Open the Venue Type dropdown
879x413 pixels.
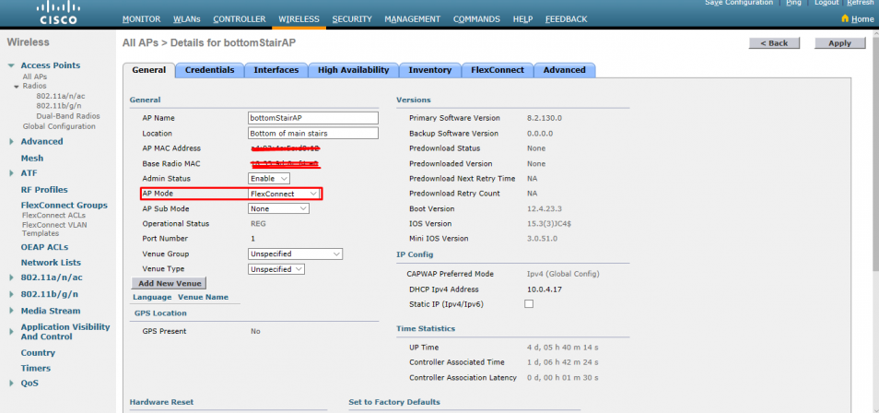coord(276,269)
